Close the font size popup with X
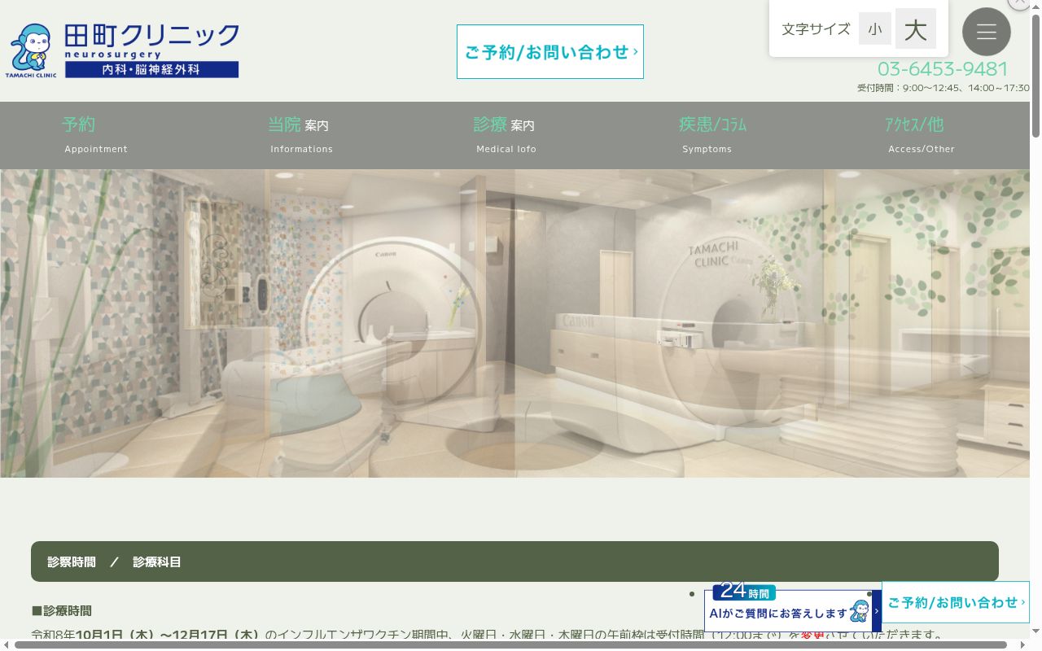The image size is (1042, 651). tap(1020, 3)
